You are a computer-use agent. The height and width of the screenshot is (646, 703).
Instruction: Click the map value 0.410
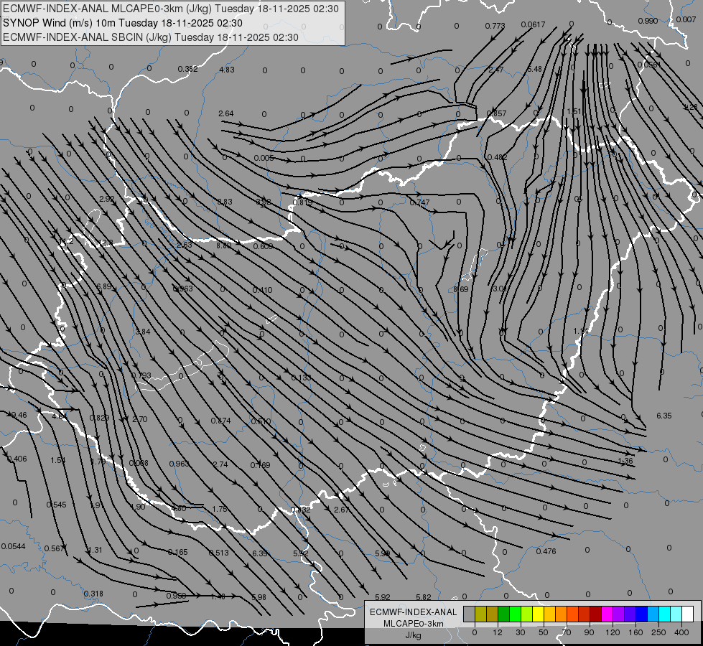[x=262, y=290]
